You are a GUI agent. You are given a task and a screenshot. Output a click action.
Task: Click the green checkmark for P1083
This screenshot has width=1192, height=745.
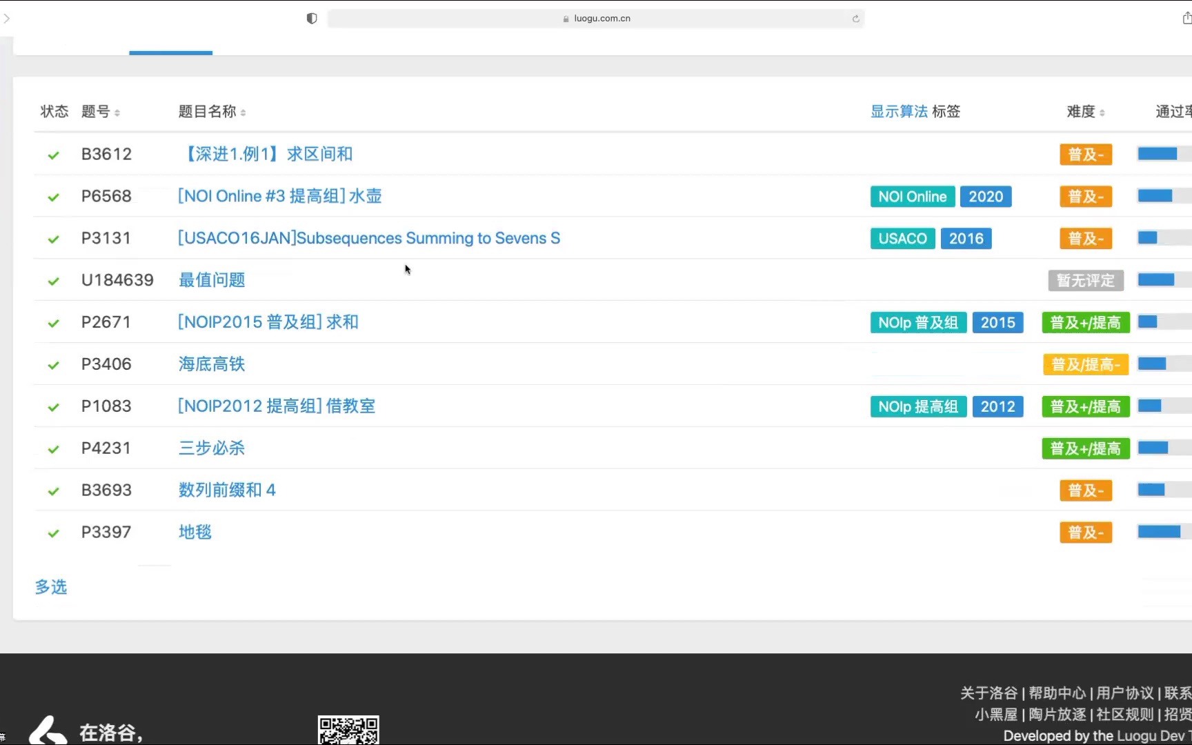(x=53, y=408)
